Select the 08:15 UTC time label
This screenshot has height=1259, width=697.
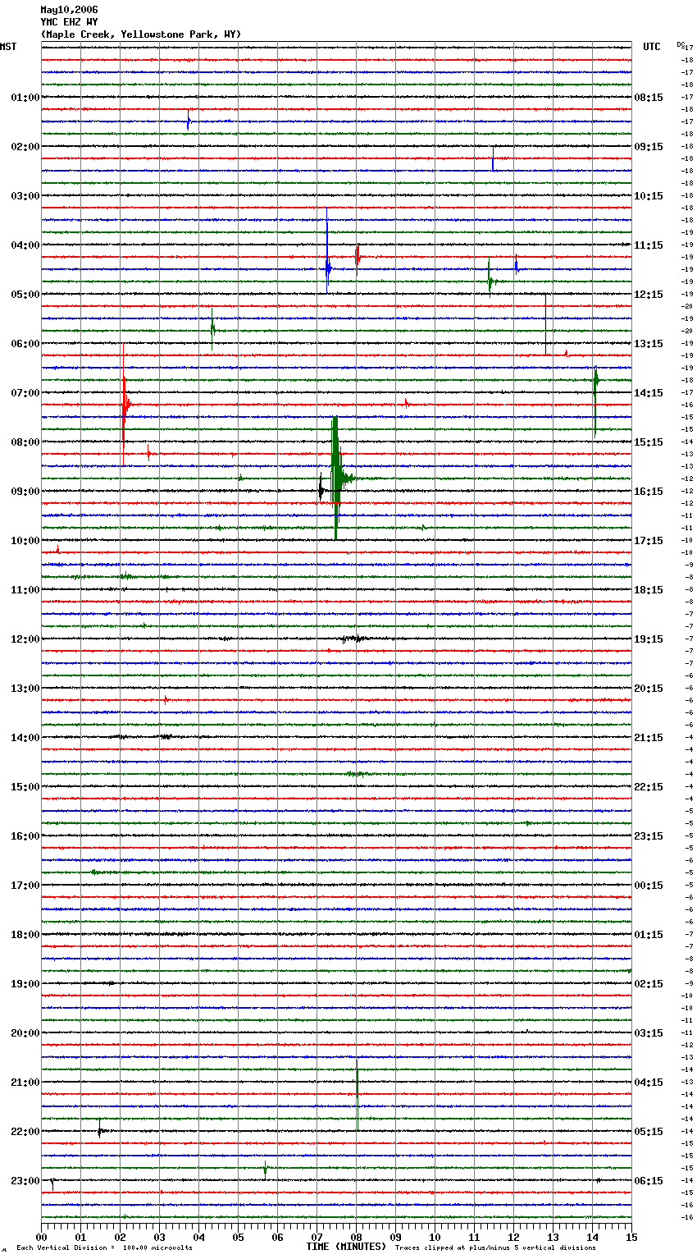point(649,98)
